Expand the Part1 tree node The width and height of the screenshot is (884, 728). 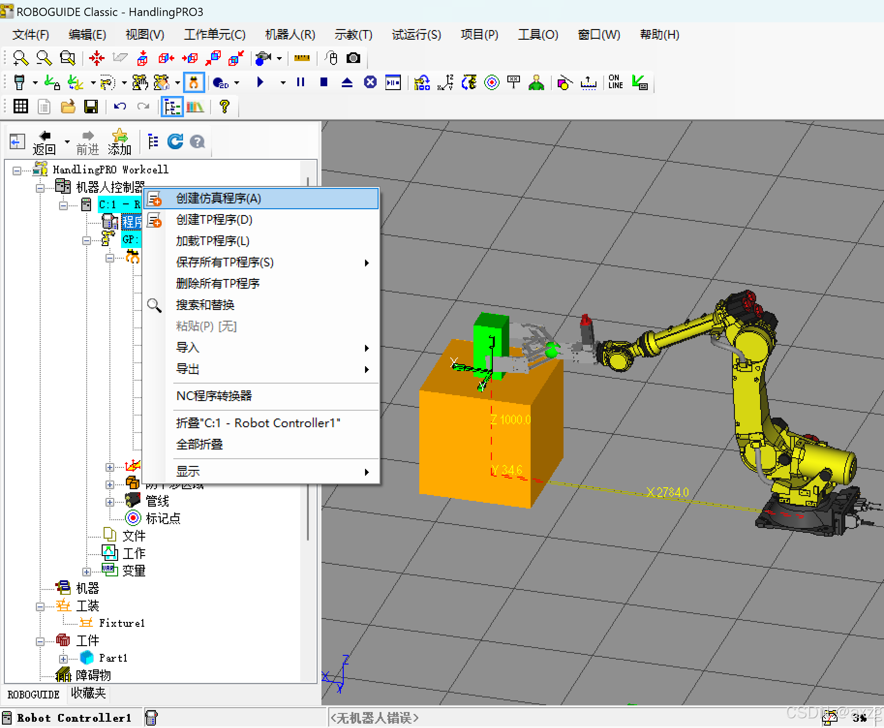pyautogui.click(x=63, y=659)
